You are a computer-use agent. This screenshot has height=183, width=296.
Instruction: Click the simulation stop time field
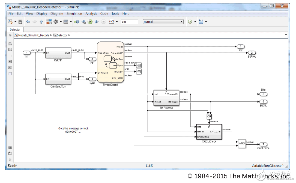(x=129, y=22)
